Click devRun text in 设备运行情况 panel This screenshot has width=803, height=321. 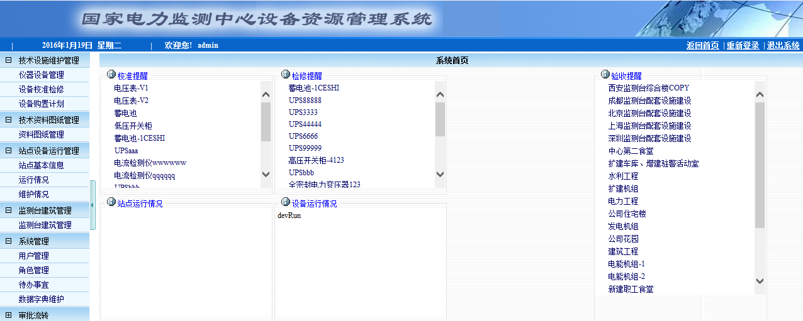(289, 215)
